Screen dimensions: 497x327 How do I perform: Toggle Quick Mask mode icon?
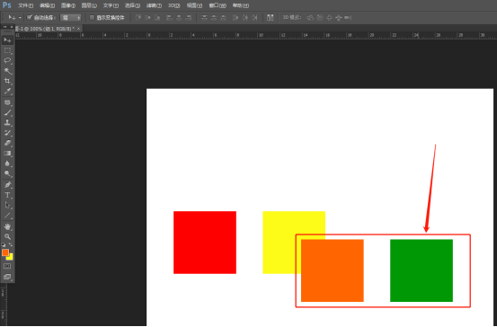(x=7, y=266)
